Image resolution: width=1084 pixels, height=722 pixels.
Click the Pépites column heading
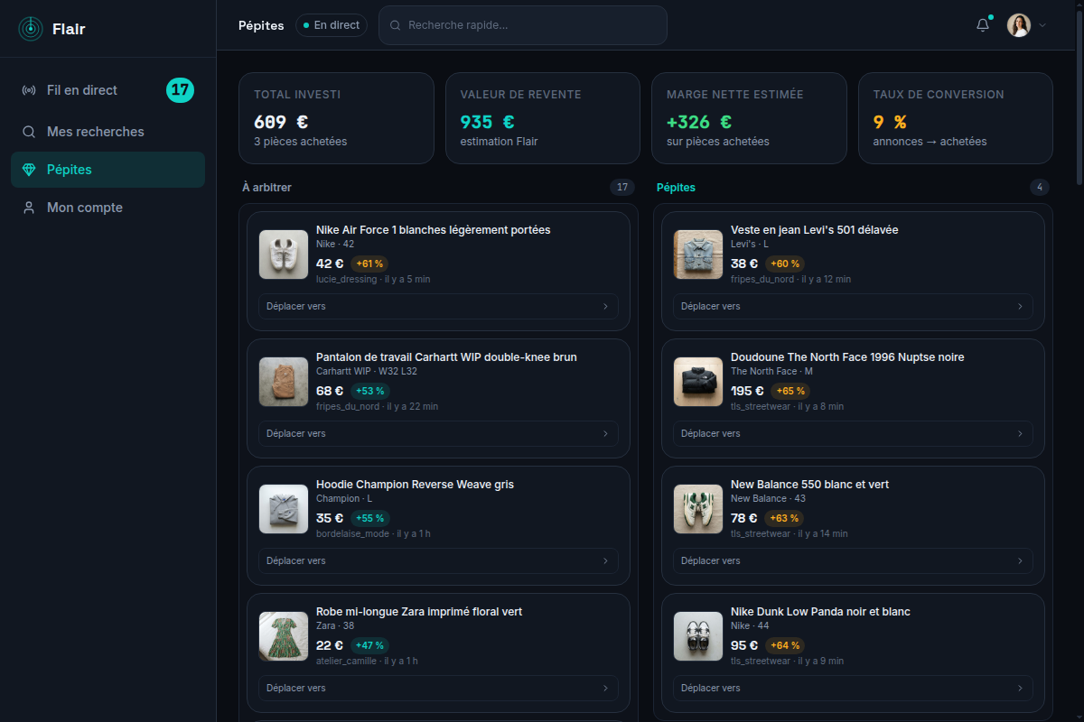click(x=676, y=188)
